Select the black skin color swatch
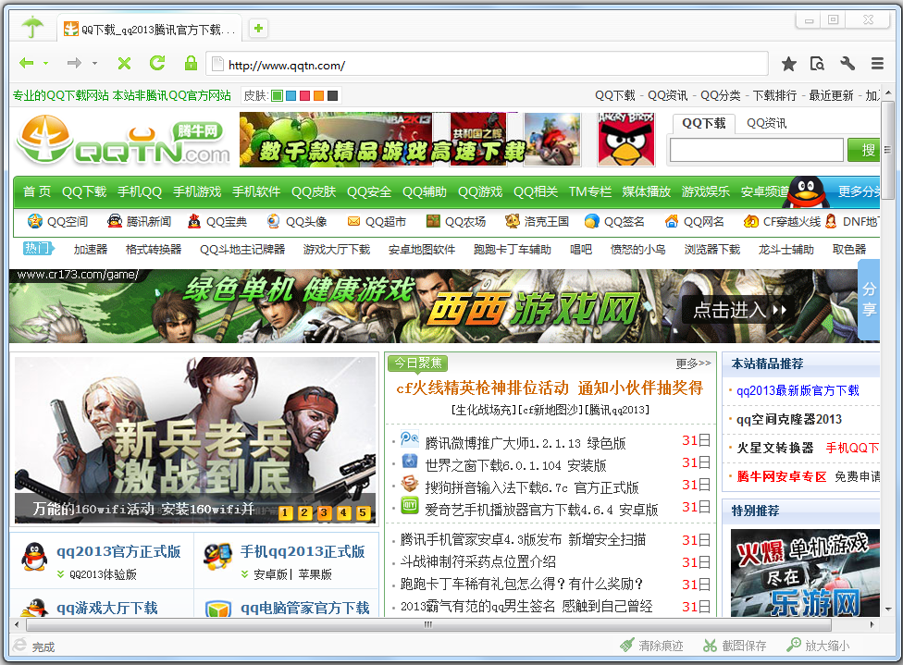903x665 pixels. coord(332,95)
